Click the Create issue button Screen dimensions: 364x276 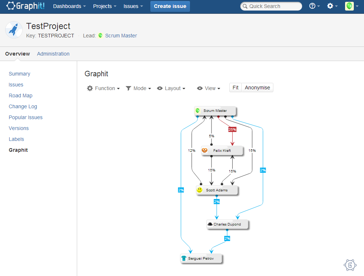170,6
